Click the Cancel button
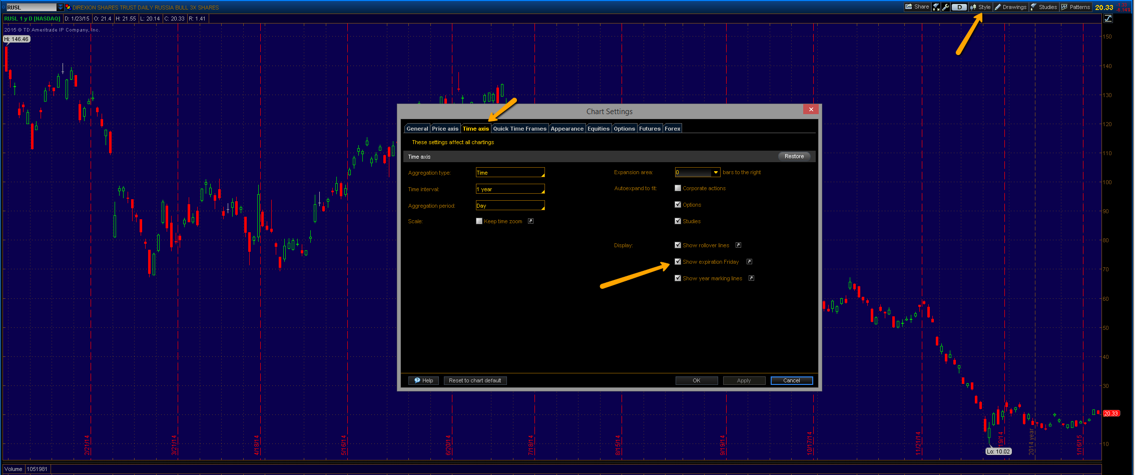The image size is (1135, 475). (791, 380)
